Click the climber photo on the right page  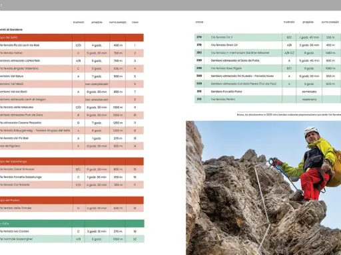pos(263,188)
